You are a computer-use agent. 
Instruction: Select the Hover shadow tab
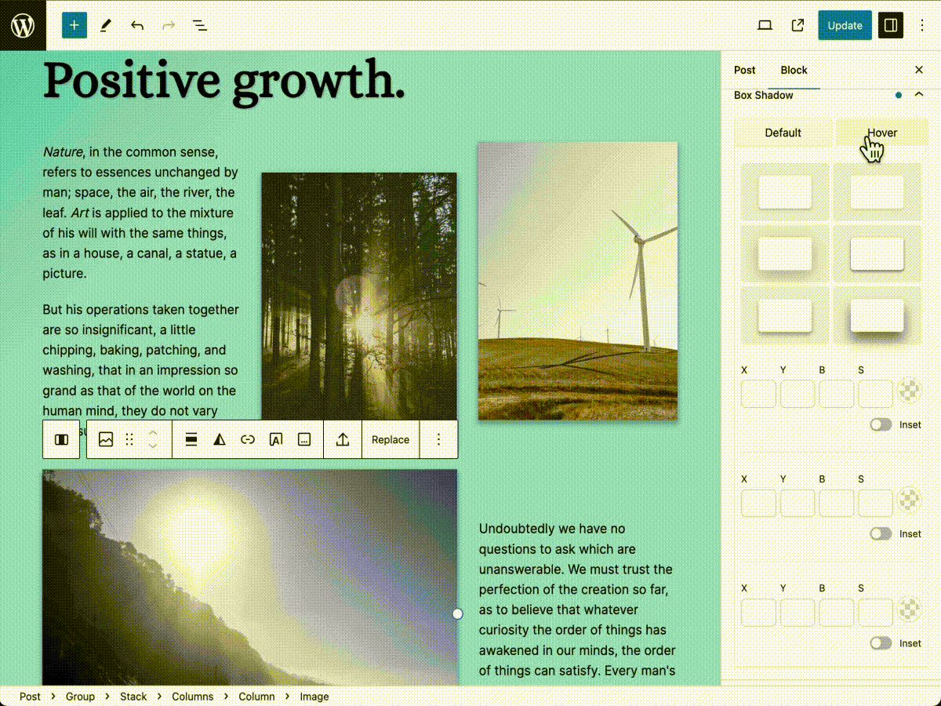pyautogui.click(x=882, y=133)
